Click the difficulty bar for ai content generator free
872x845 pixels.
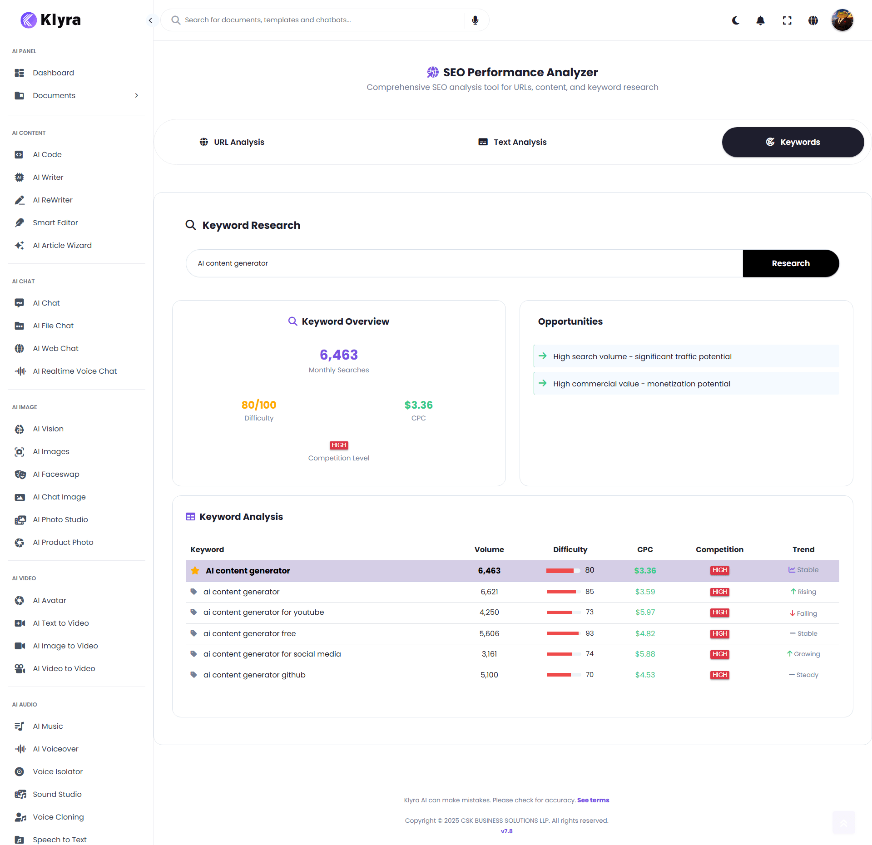563,633
